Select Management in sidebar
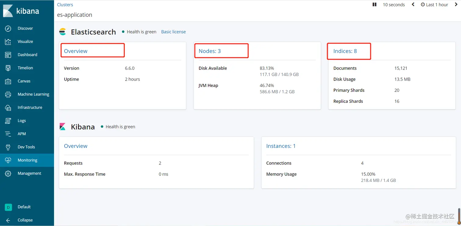This screenshot has width=461, height=226. pyautogui.click(x=29, y=173)
